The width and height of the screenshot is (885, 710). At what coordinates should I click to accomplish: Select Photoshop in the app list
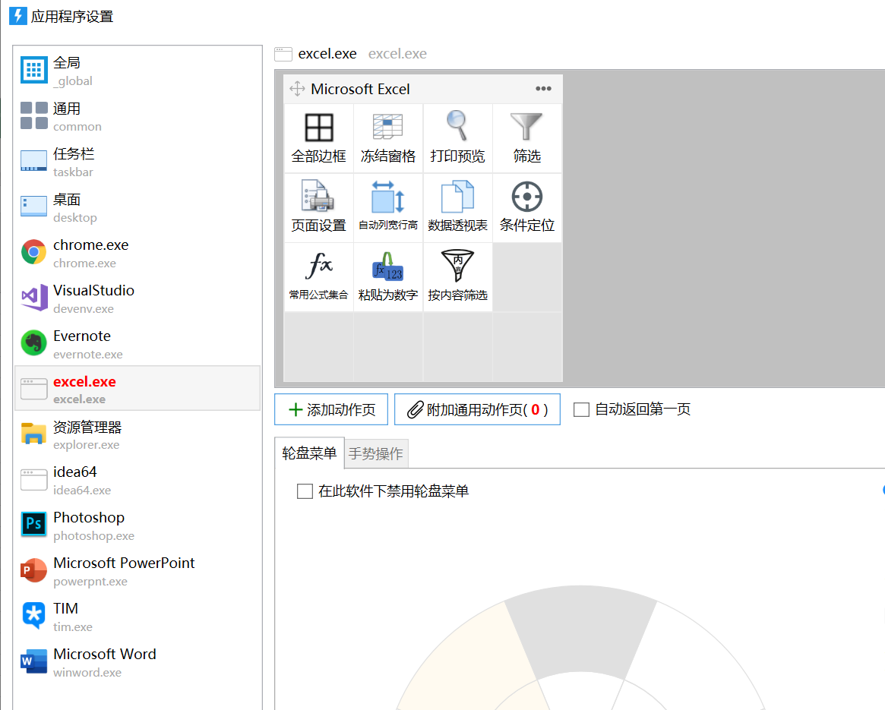(137, 525)
